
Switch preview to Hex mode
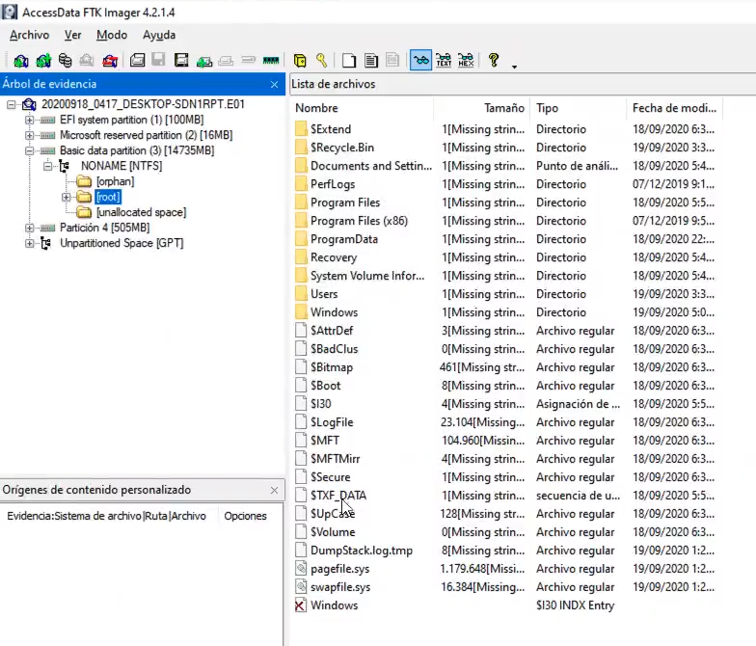[x=467, y=61]
